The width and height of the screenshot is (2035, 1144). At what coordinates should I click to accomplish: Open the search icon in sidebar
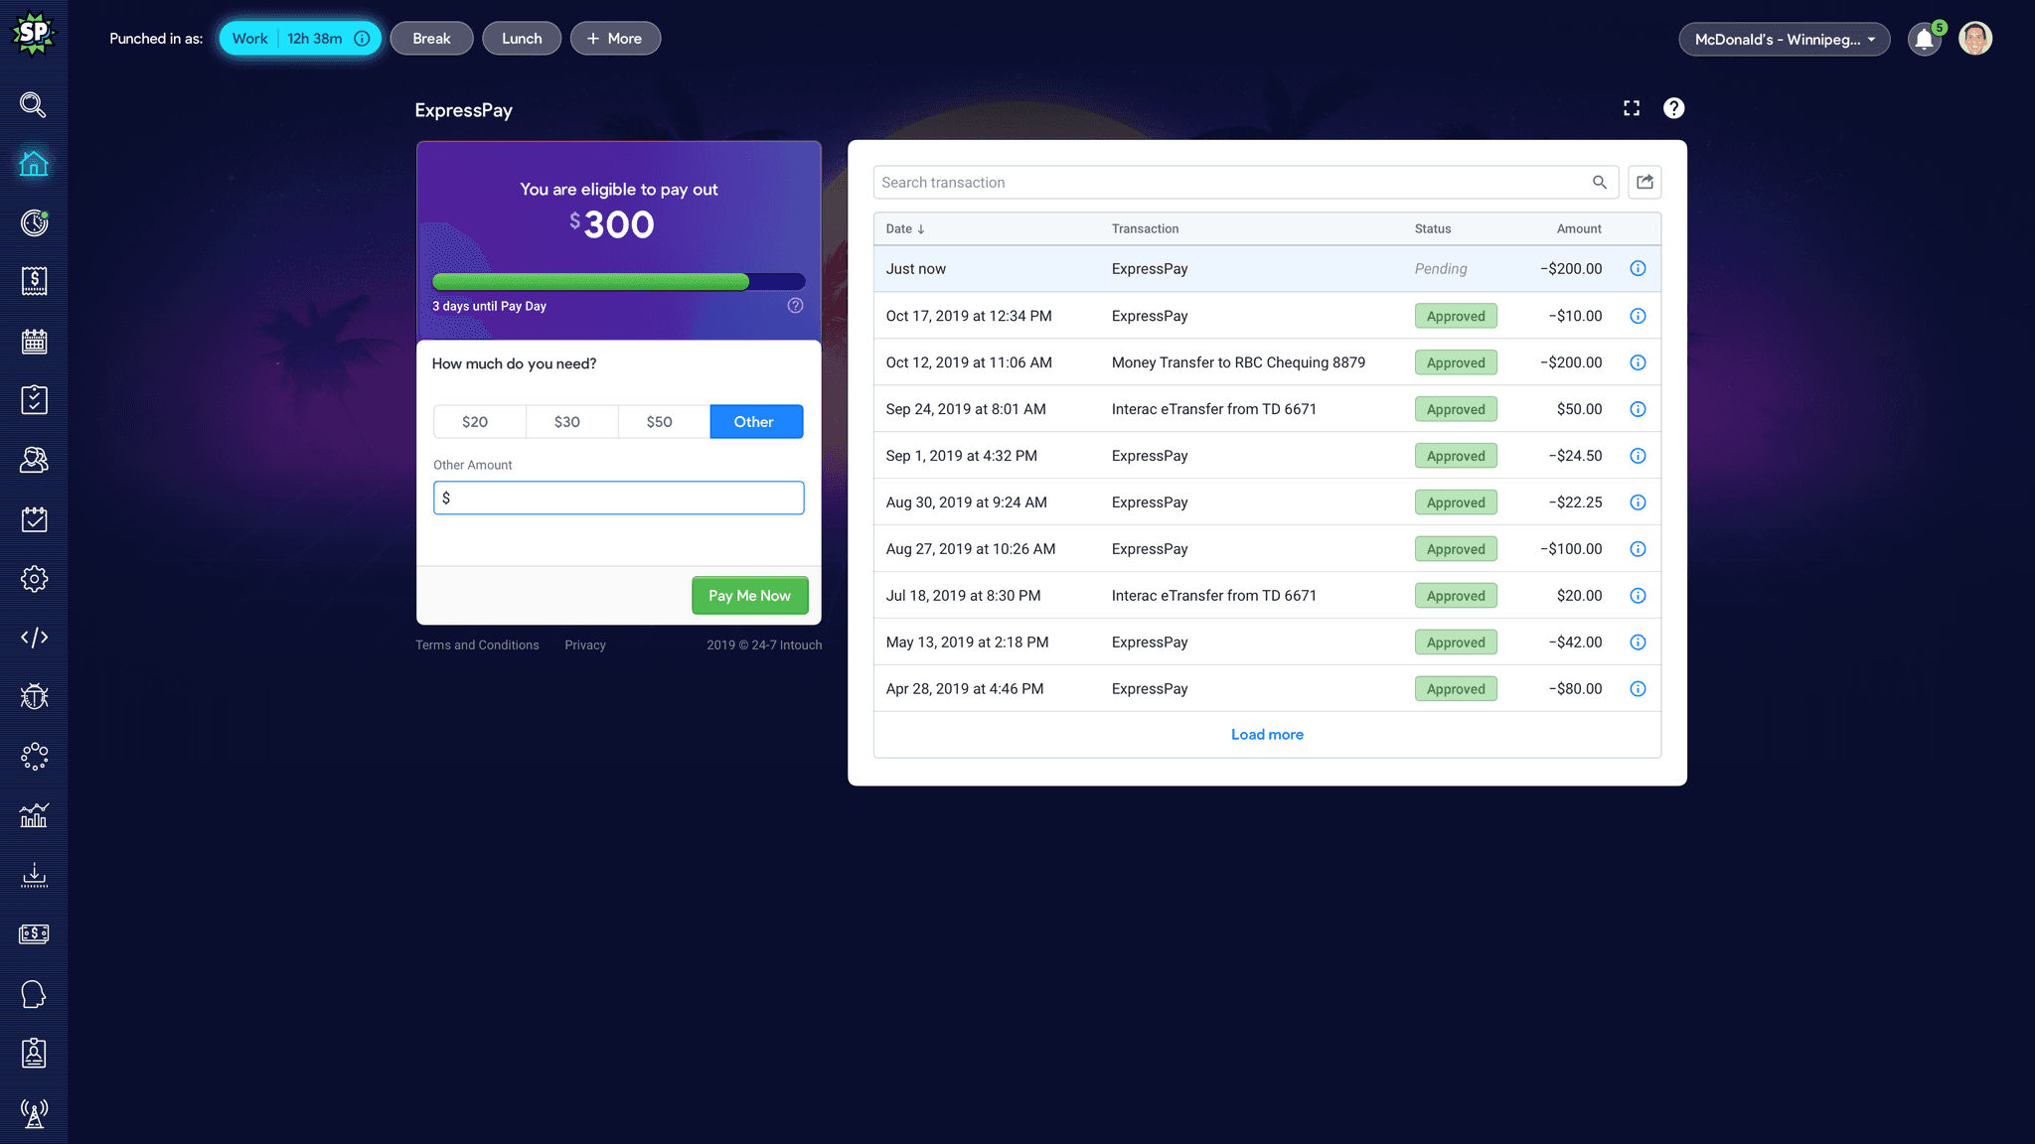(34, 104)
